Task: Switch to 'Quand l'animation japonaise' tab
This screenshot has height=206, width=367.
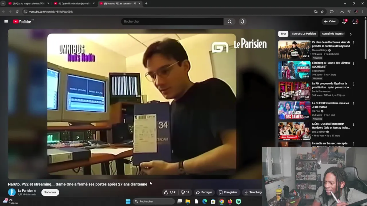Action: point(75,3)
